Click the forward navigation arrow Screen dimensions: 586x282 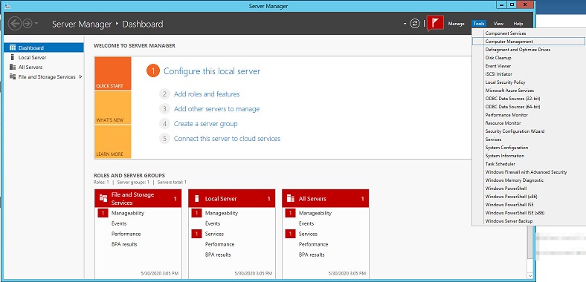pyautogui.click(x=28, y=24)
